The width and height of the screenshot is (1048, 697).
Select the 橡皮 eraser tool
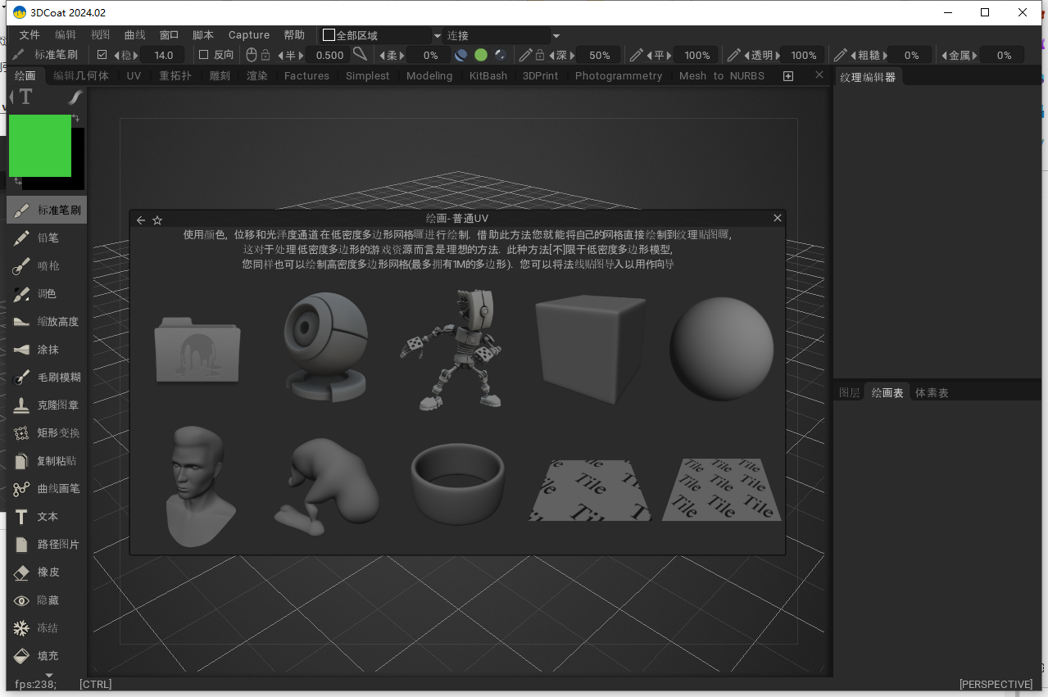click(47, 572)
